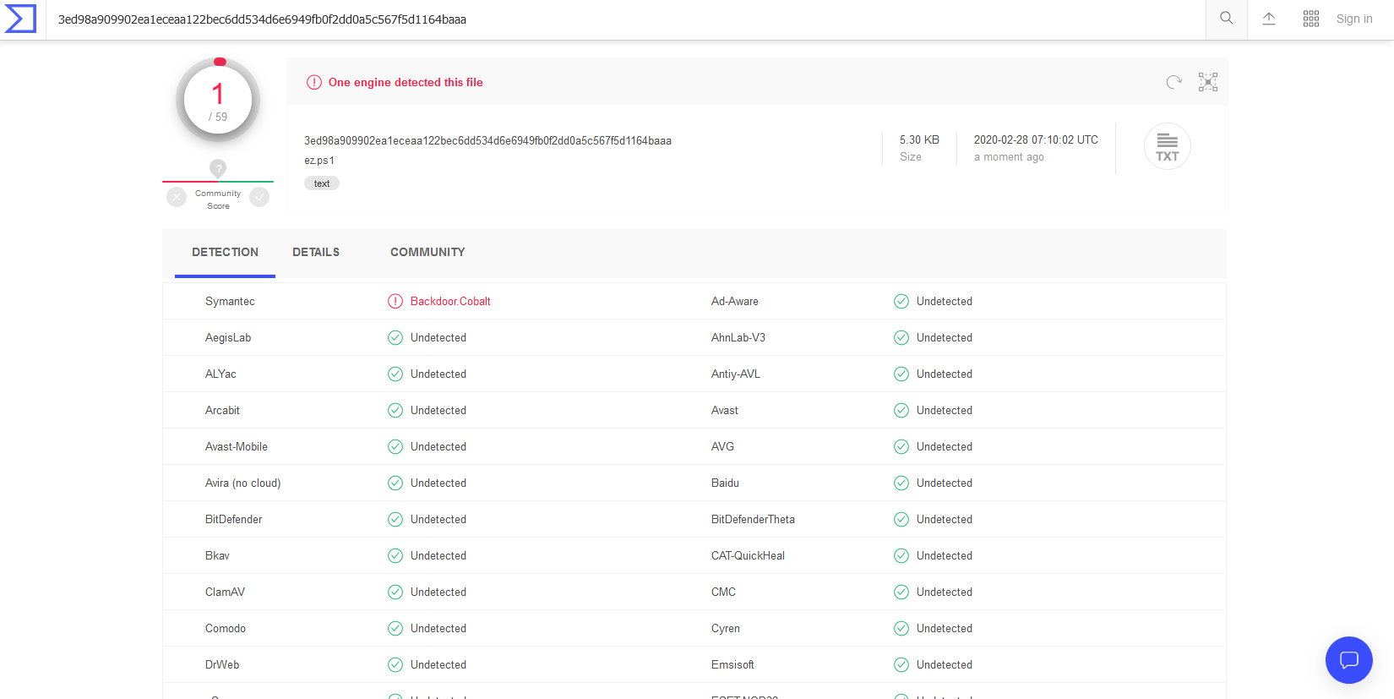1394x699 pixels.
Task: Click the 'text' tag chip
Action: point(322,183)
